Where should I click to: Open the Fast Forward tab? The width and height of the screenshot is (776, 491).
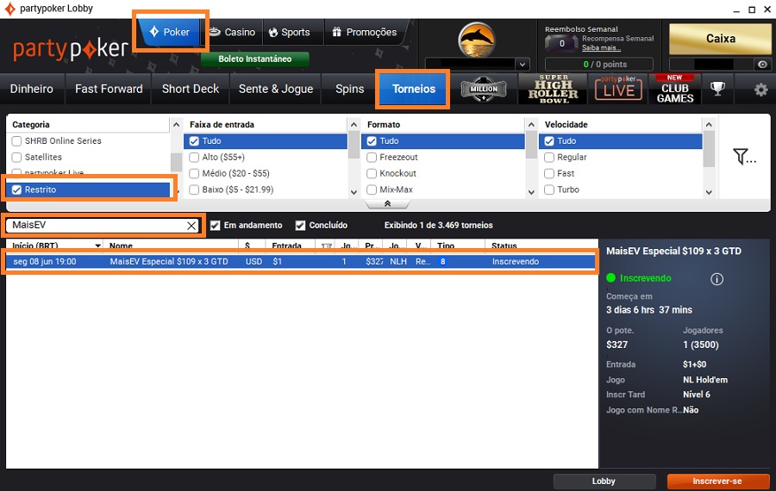click(109, 89)
